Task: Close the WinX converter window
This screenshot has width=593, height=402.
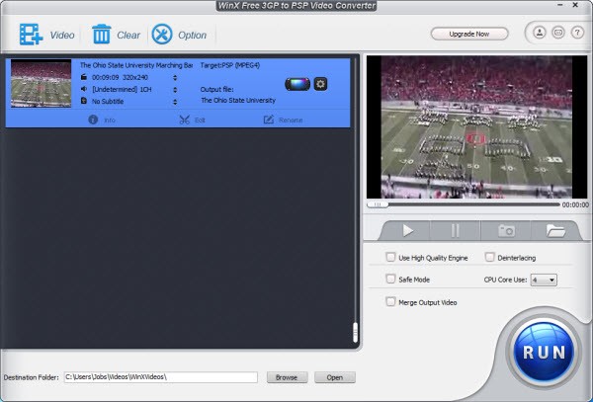Action: point(575,5)
